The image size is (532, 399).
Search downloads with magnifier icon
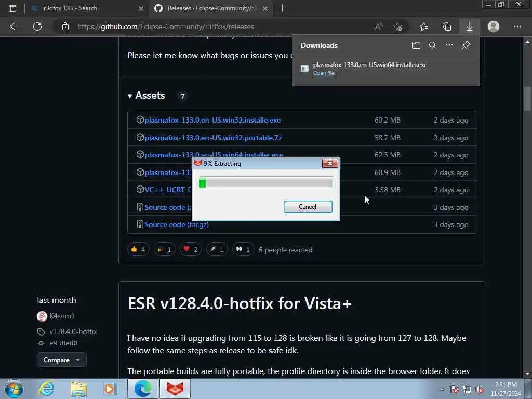433,45
